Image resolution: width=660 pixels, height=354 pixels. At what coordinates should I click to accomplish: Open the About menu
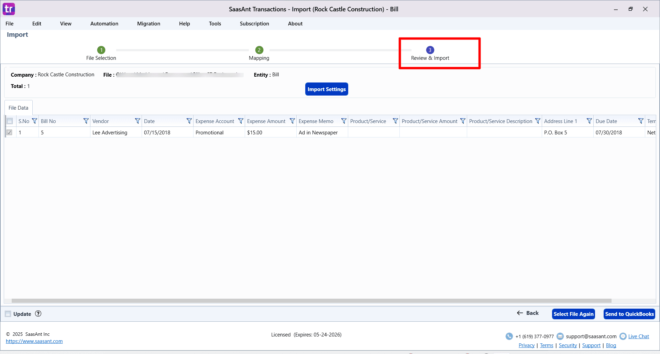295,24
